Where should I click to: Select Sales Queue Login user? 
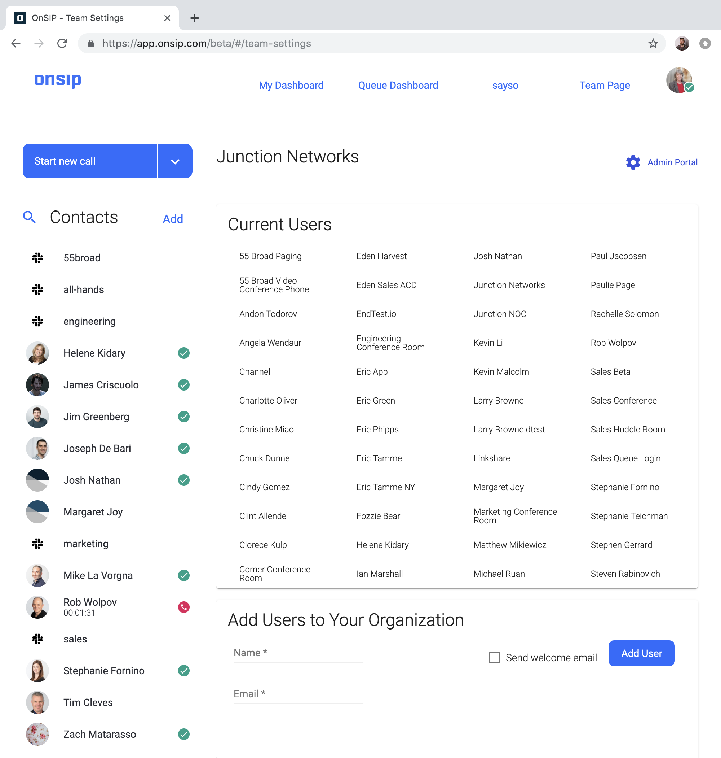pyautogui.click(x=626, y=458)
